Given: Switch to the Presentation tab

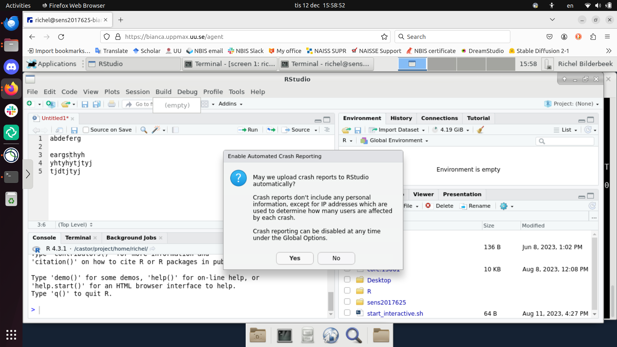Looking at the screenshot, I should pos(462,194).
